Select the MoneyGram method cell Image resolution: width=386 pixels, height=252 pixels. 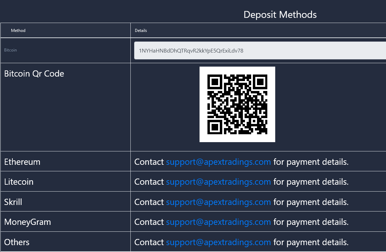[65, 222]
